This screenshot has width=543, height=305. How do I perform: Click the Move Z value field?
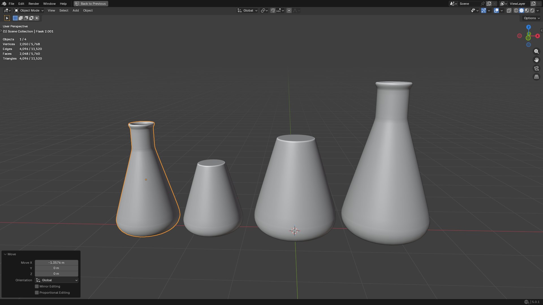[57, 274]
